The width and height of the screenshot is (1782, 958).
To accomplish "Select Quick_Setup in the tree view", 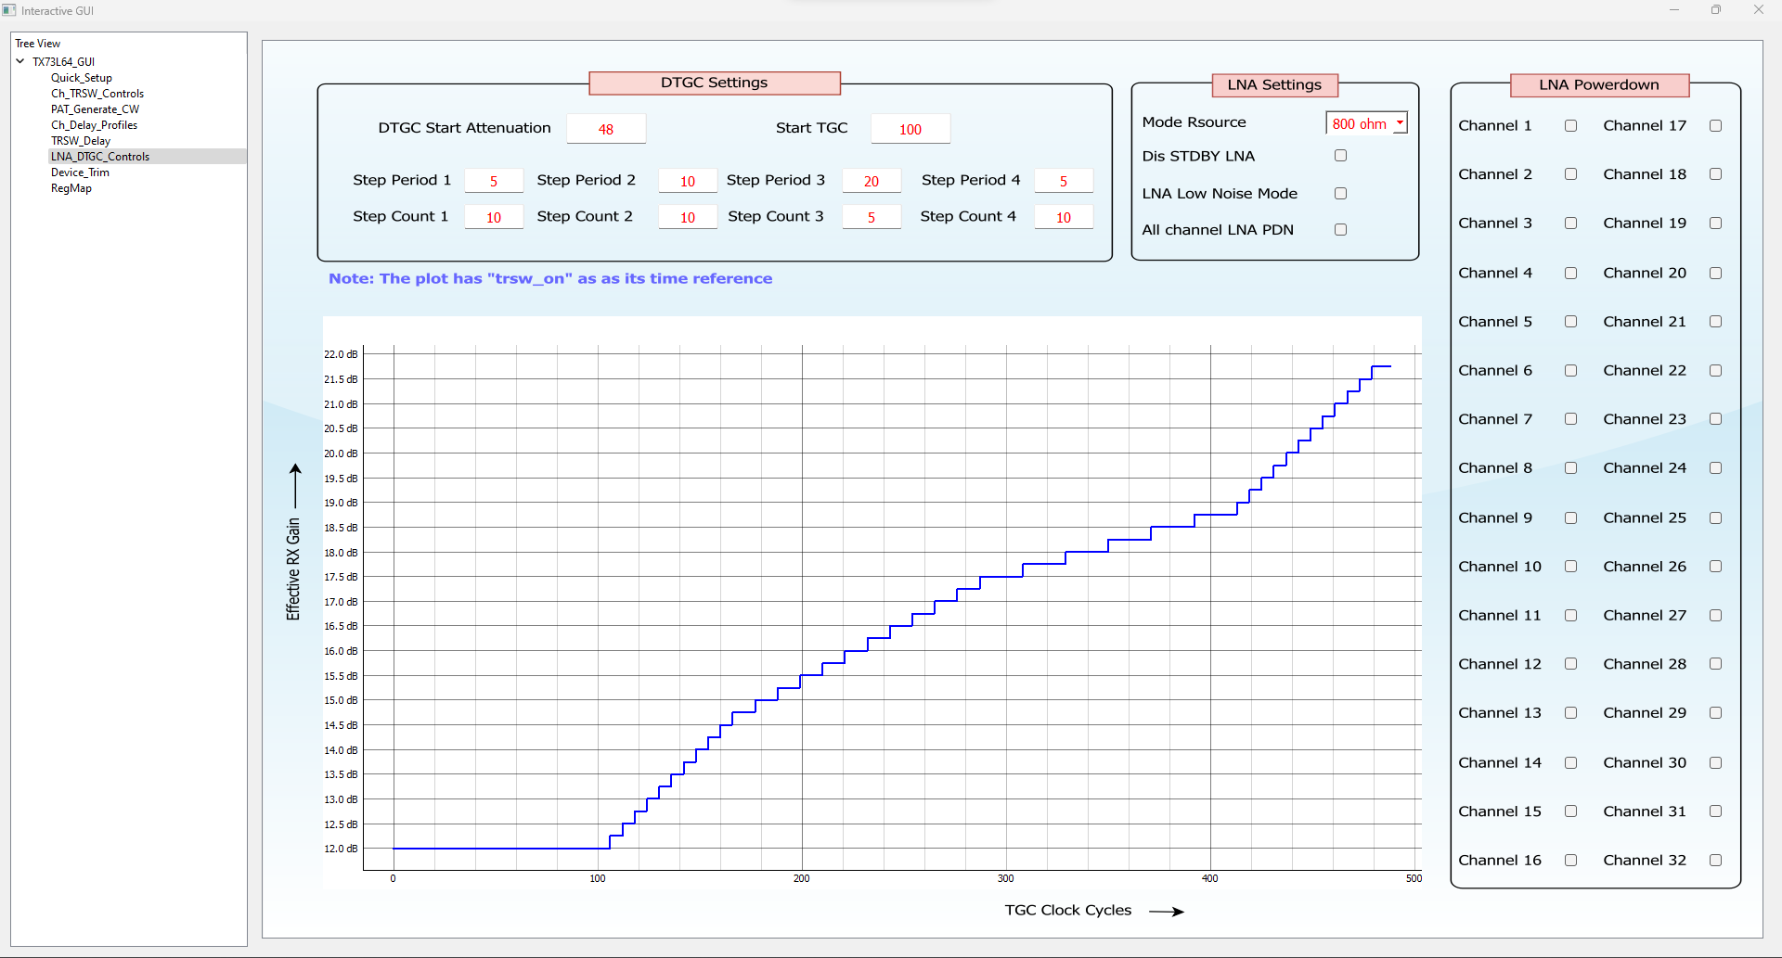I will 82,78.
